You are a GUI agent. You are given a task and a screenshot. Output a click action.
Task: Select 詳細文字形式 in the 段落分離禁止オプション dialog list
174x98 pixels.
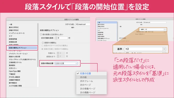14,30
